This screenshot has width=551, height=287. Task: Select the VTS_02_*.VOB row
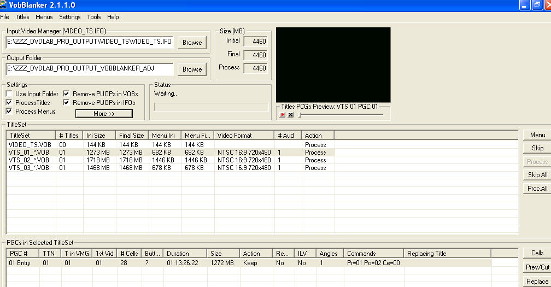(171, 160)
